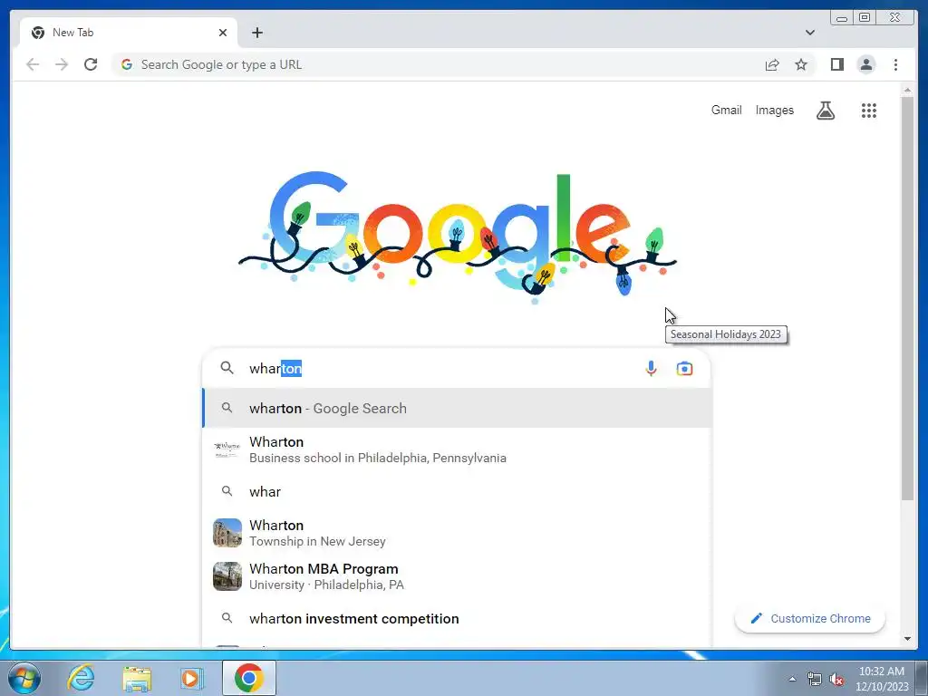Reload the page with the refresh icon

pyautogui.click(x=91, y=64)
